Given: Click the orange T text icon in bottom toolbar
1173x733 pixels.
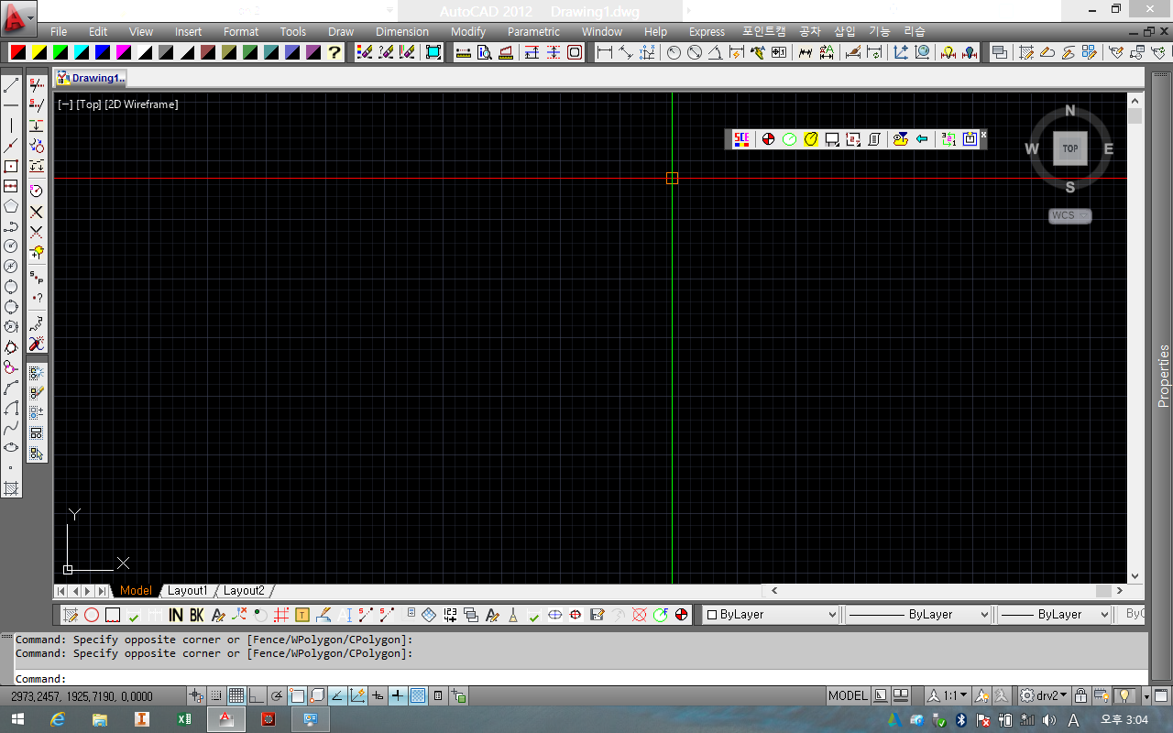Looking at the screenshot, I should pos(302,615).
